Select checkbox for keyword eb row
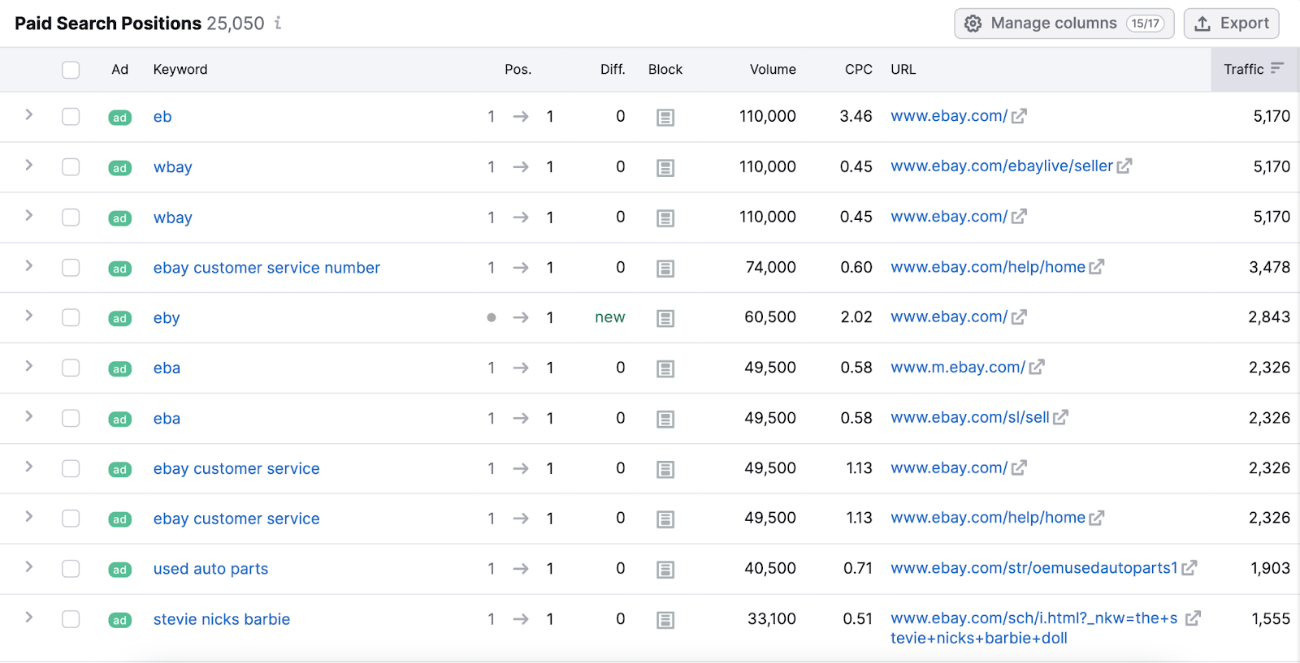This screenshot has height=663, width=1300. (71, 117)
